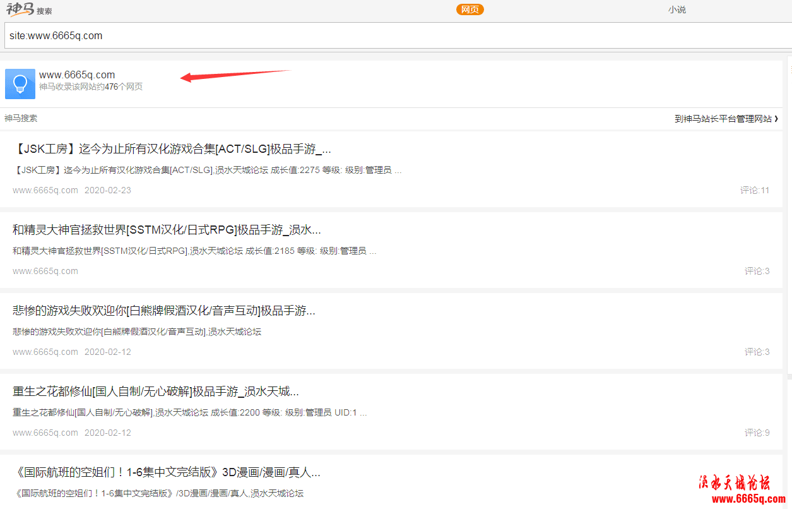
Task: Click 评论:3 on the 悲惨的游戏失败 result
Action: (x=757, y=352)
